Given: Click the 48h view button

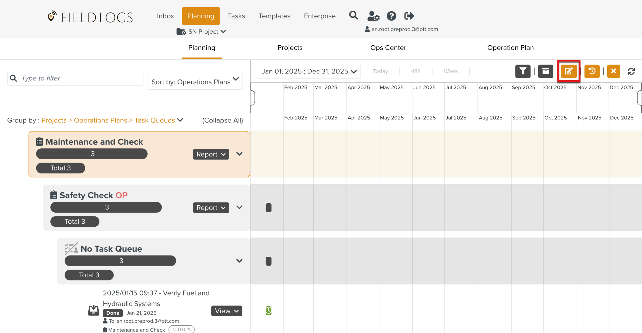Looking at the screenshot, I should point(416,71).
